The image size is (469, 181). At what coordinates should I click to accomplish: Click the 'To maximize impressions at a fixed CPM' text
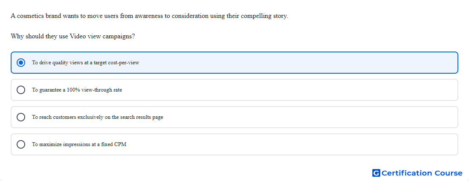pos(79,144)
